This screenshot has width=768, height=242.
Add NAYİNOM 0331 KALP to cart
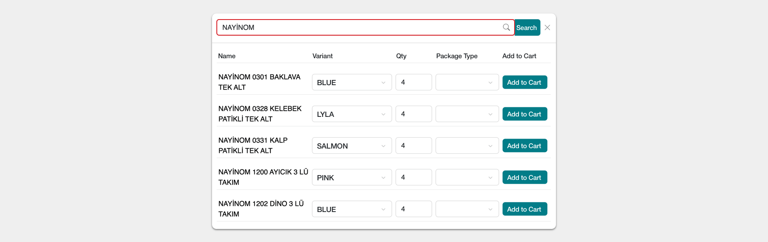click(x=525, y=146)
